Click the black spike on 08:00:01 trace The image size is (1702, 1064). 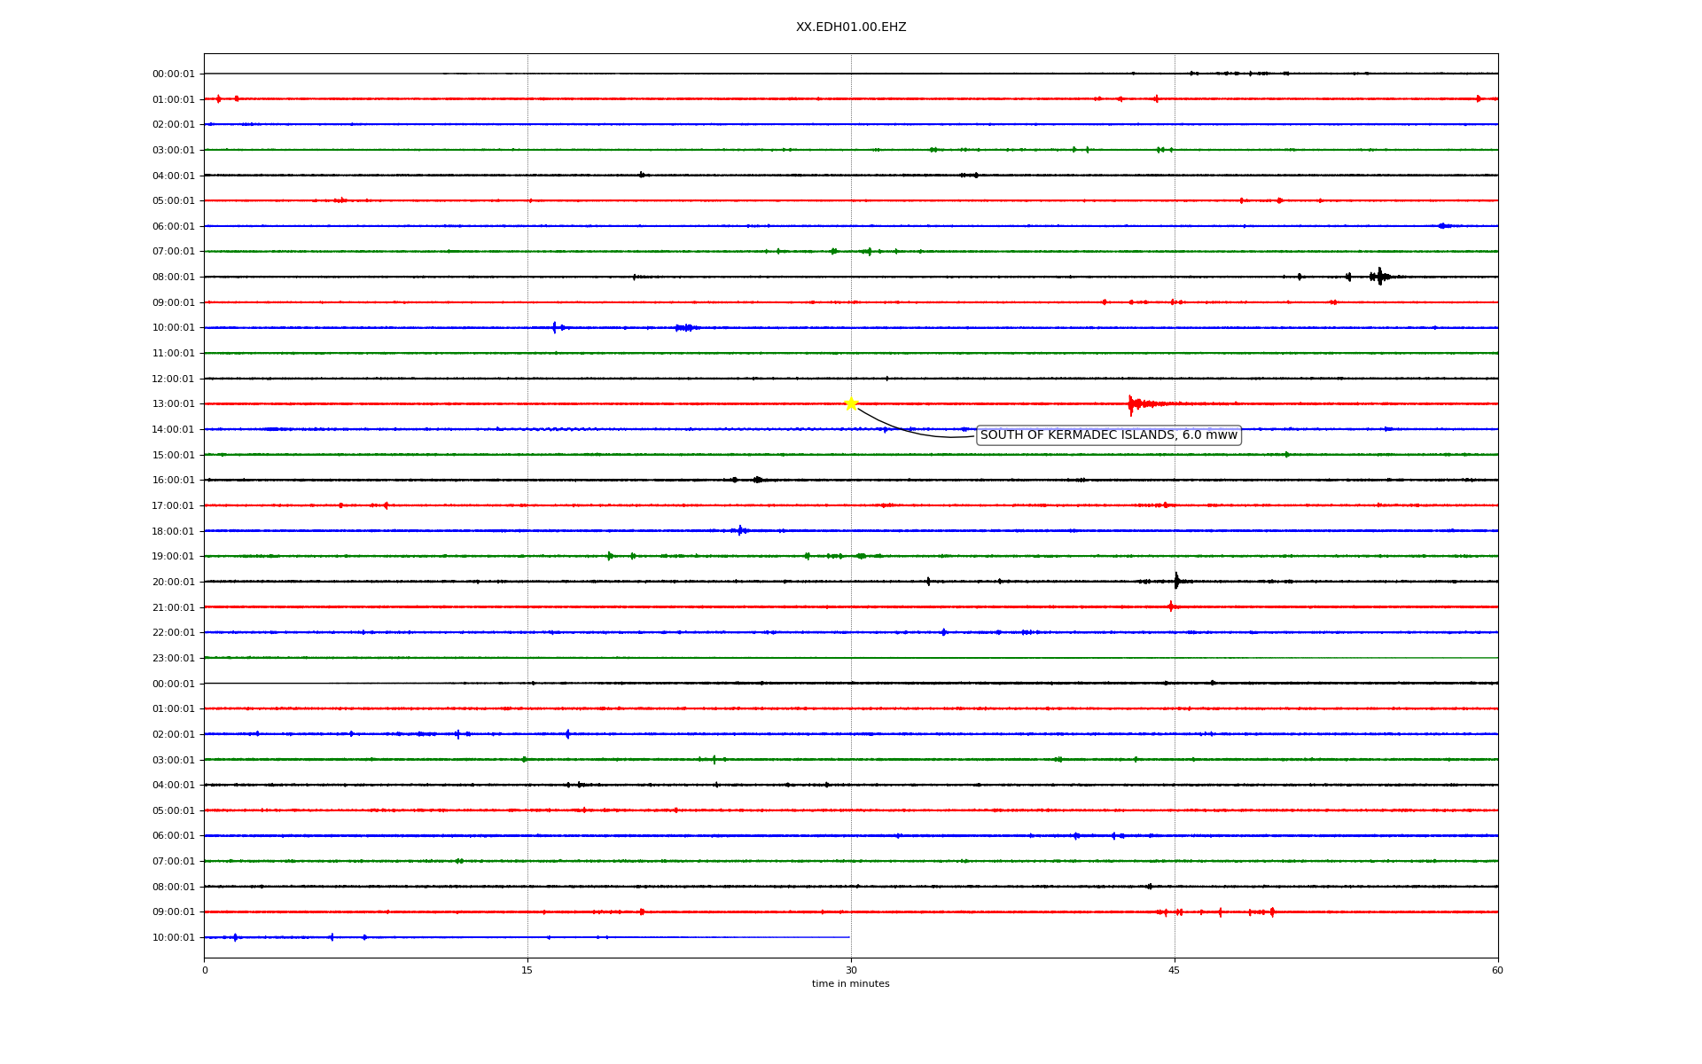(x=1379, y=277)
